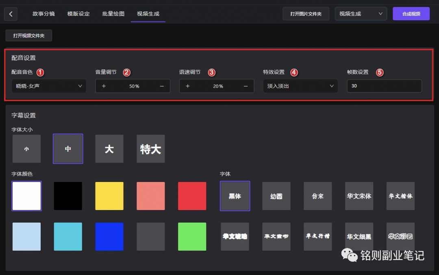
Task: Open the 配音音色 voice dropdown
Action: tap(49, 86)
